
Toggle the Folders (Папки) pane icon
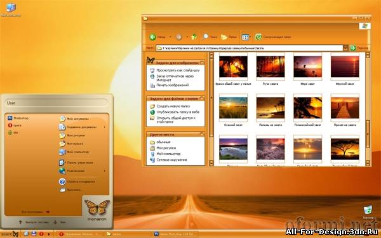pos(224,37)
